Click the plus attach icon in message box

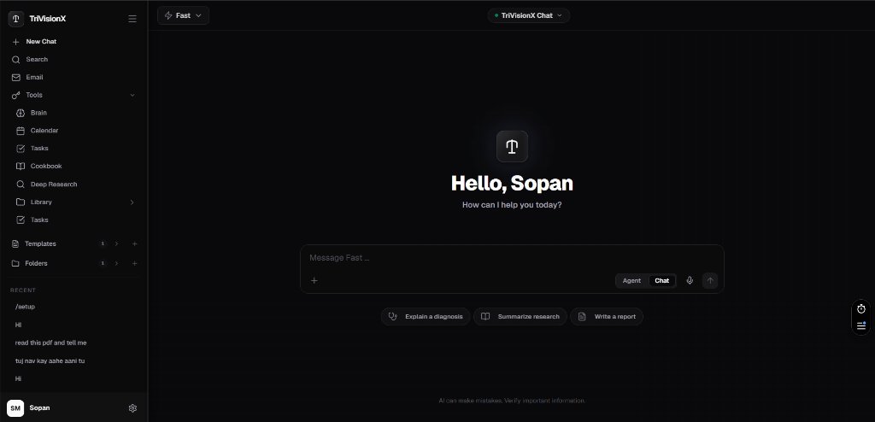pos(314,280)
